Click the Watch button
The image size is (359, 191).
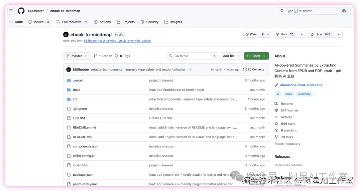pos(254,34)
